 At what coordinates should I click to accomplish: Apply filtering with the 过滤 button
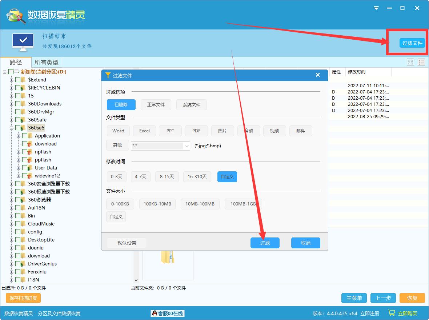point(265,243)
